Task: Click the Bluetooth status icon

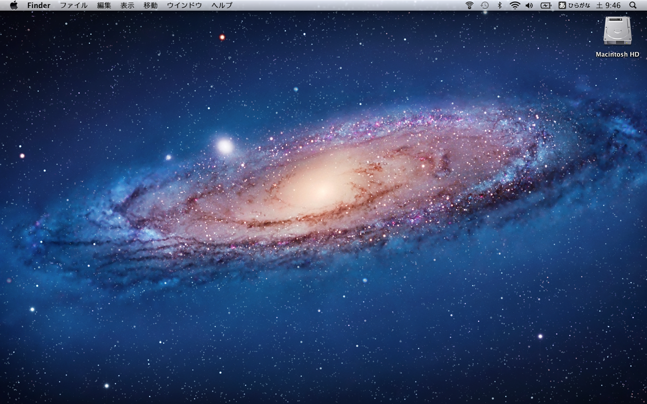Action: coord(499,5)
